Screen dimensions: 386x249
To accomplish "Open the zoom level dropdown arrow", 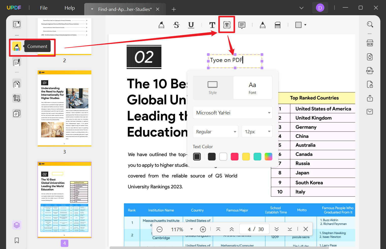I will click(x=192, y=229).
